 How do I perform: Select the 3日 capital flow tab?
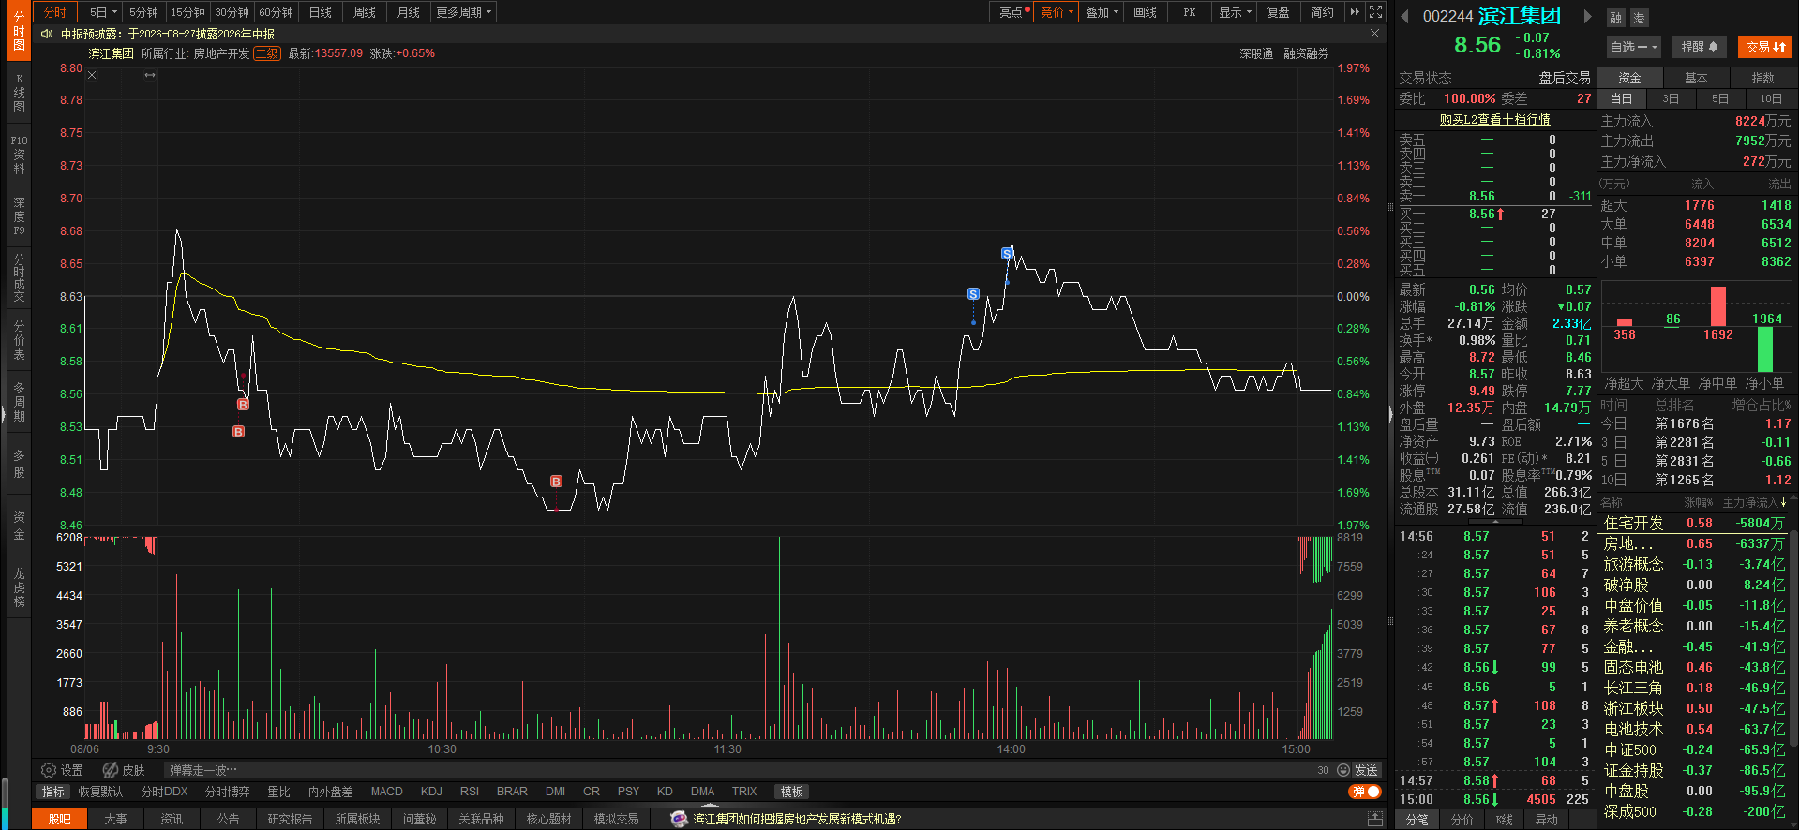[x=1671, y=98]
